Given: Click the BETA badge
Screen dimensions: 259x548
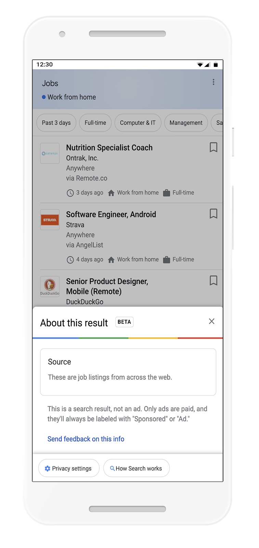Looking at the screenshot, I should pos(124,322).
